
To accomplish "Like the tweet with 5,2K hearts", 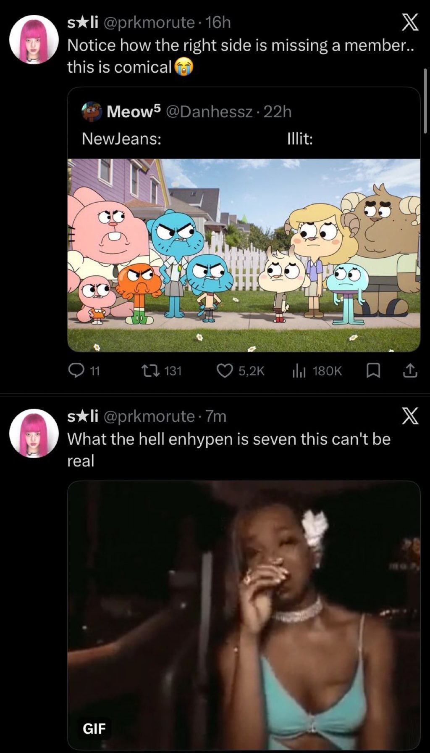I will pos(225,370).
